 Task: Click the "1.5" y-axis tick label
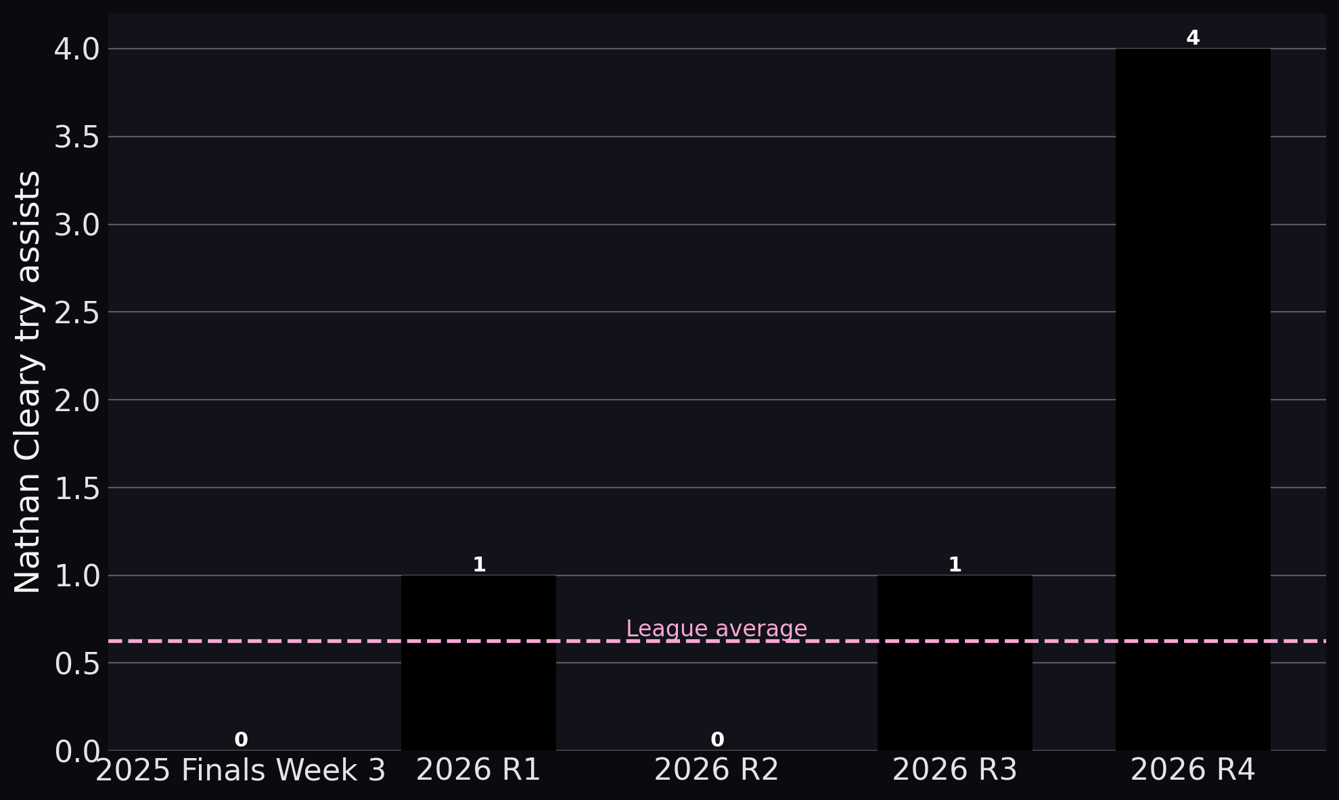77,488
